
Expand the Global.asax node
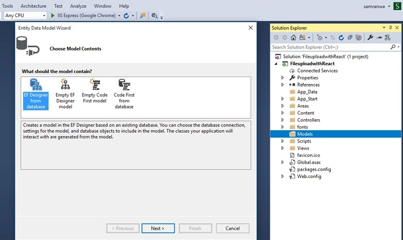[x=283, y=162]
